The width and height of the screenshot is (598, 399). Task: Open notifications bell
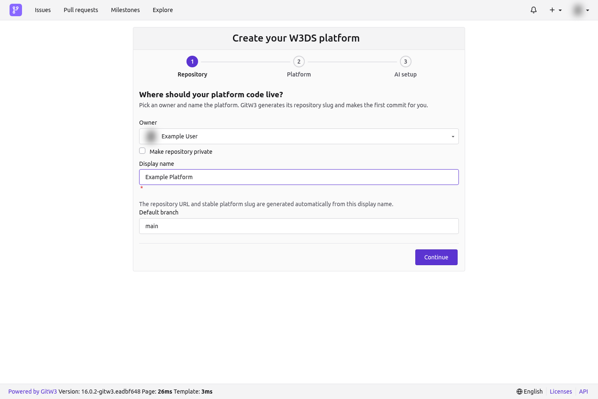[534, 10]
